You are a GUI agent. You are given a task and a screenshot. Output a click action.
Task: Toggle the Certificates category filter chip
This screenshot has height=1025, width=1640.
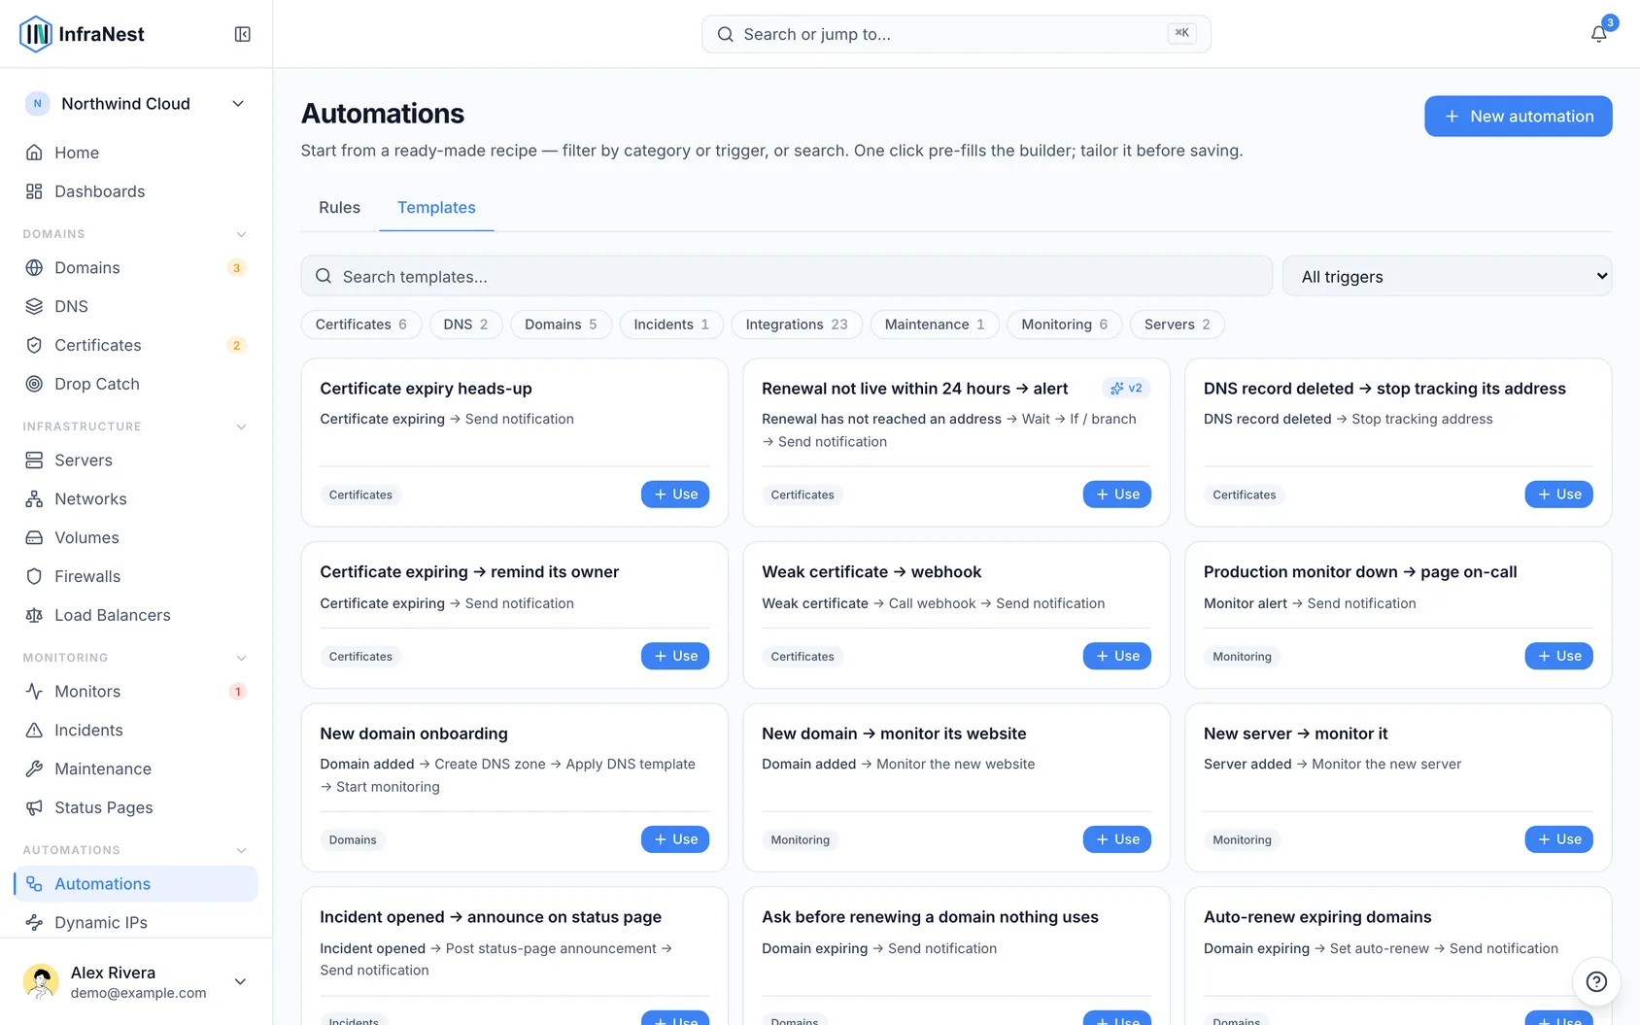tap(360, 325)
